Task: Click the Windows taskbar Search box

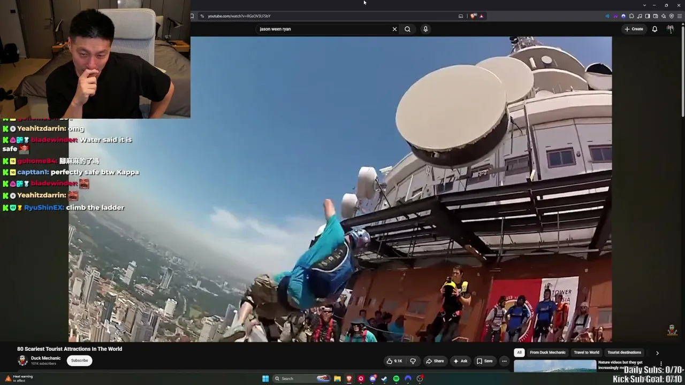Action: 301,379
